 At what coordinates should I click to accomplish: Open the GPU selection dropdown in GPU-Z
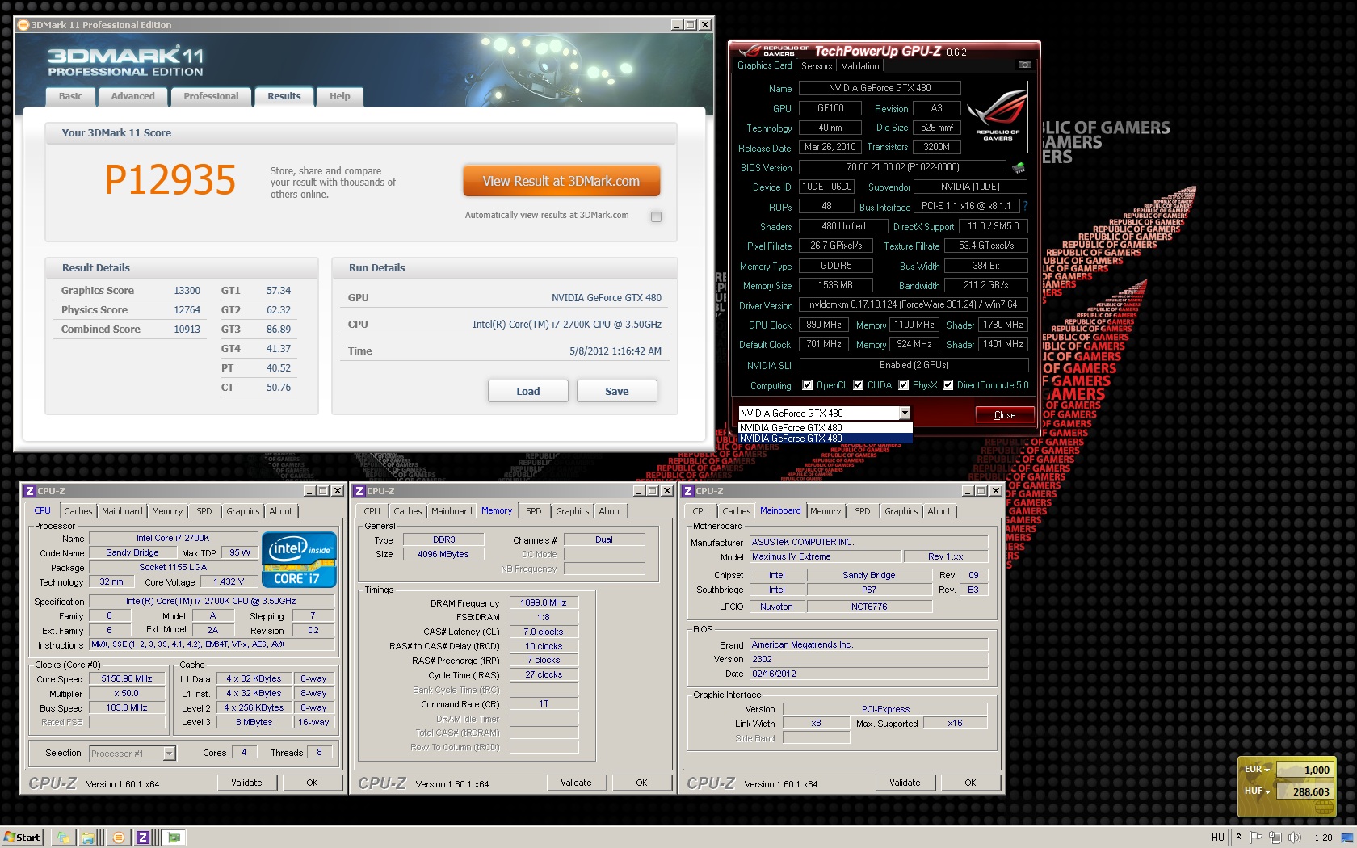[905, 413]
